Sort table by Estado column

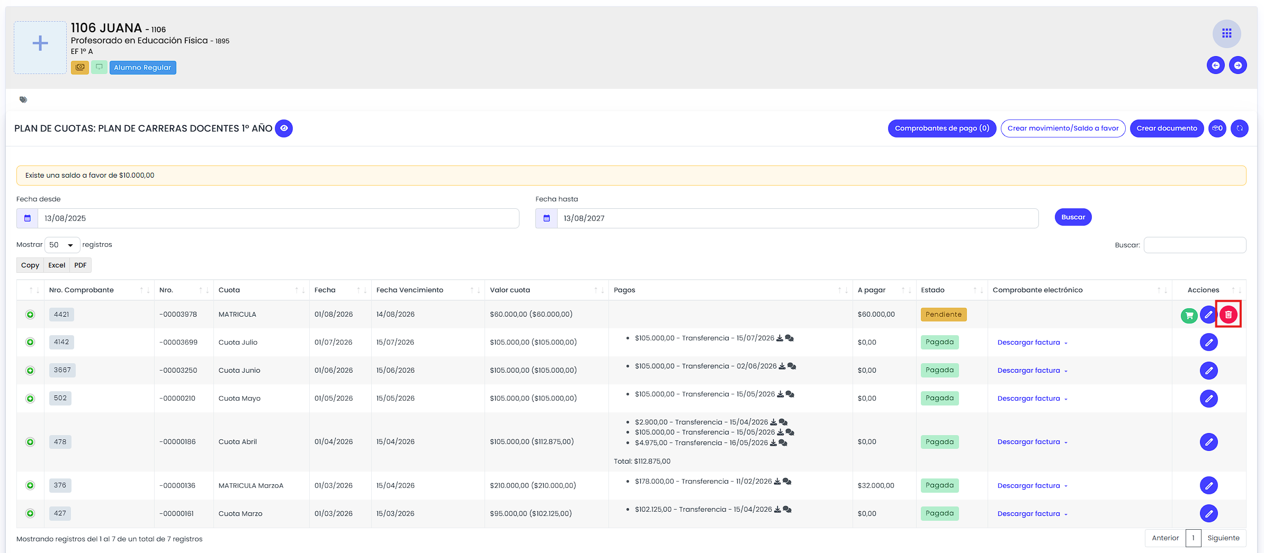click(x=952, y=290)
